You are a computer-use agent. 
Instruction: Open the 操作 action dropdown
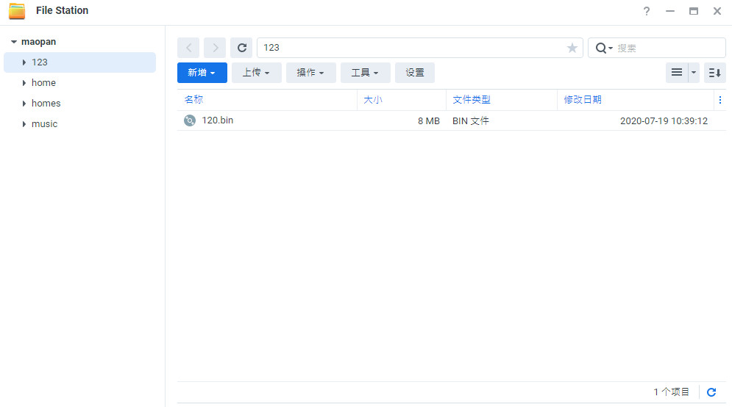(310, 73)
